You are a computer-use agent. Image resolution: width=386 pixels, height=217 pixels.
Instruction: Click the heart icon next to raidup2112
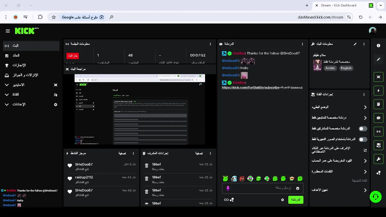(70, 179)
